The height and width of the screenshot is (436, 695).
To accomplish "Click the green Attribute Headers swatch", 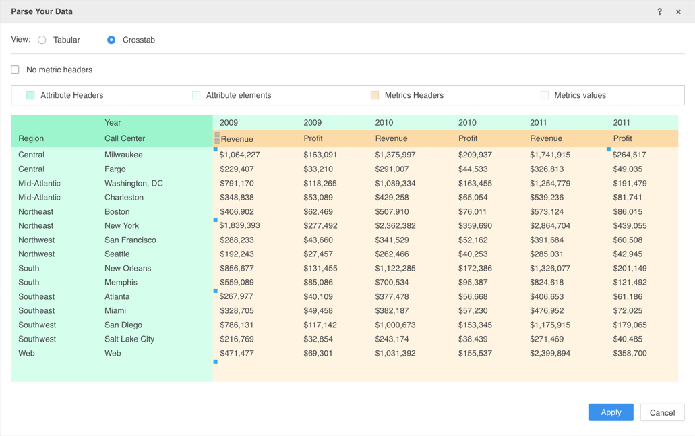I will tap(30, 95).
